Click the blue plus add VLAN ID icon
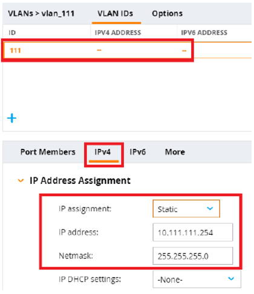Viewport: 254px width, 294px height. click(x=11, y=118)
